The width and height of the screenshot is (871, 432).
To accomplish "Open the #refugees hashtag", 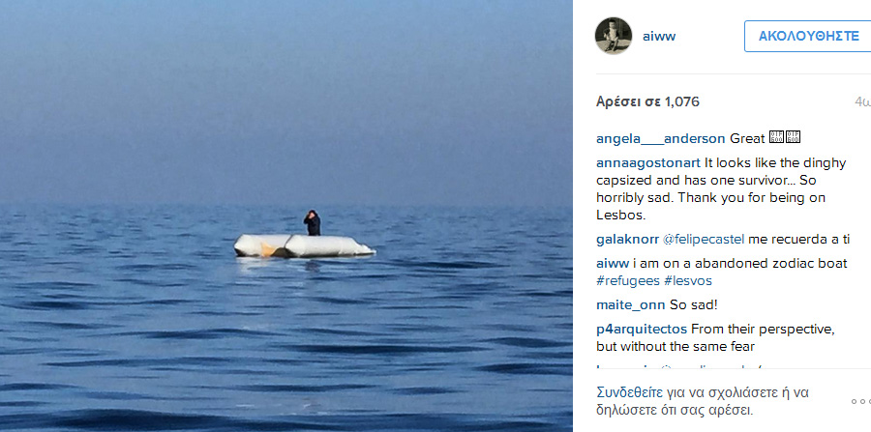I will [x=628, y=280].
